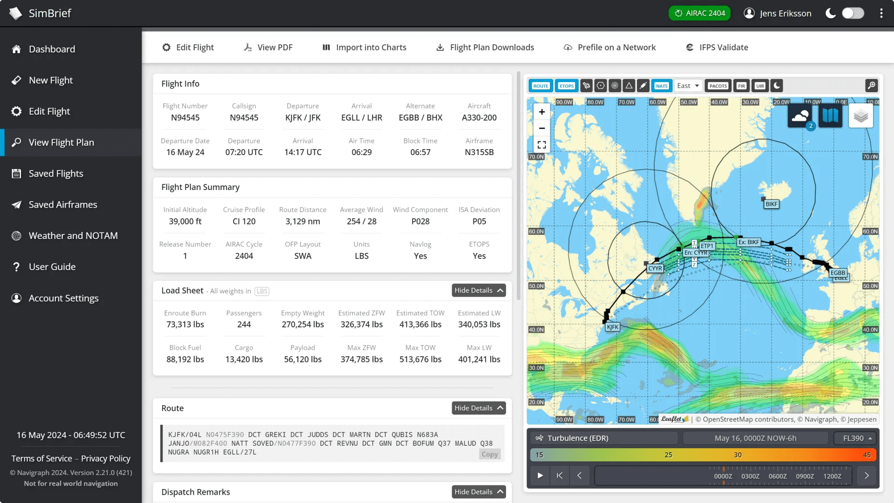Toggle the ETOPS overlay button

566,85
